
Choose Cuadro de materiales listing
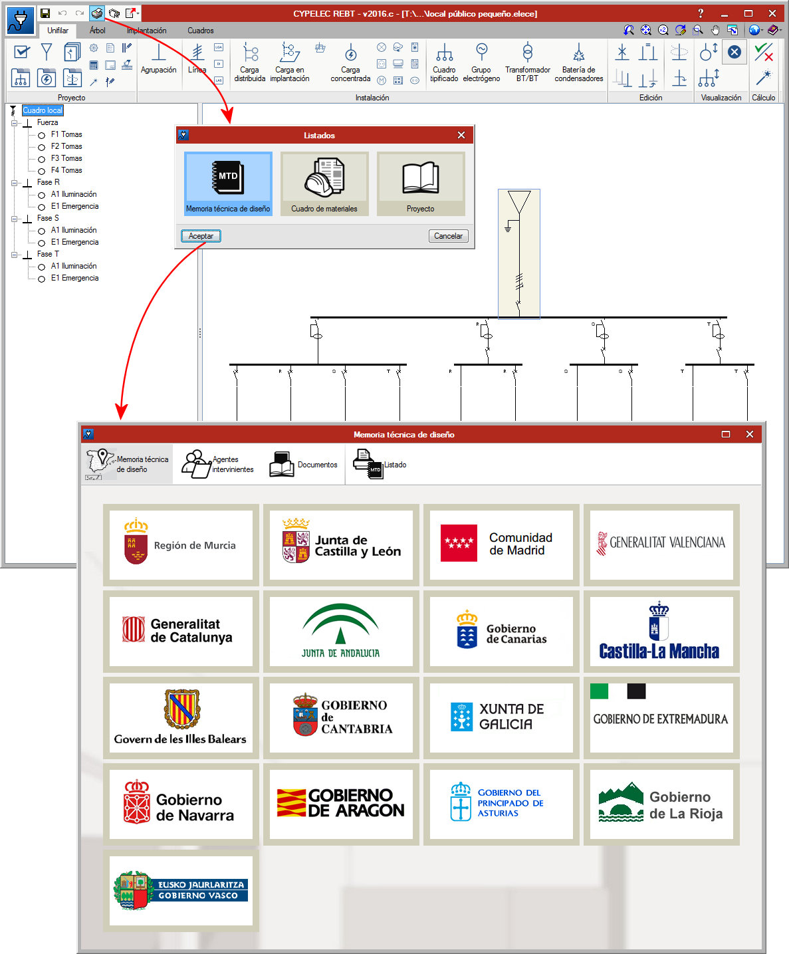point(324,184)
